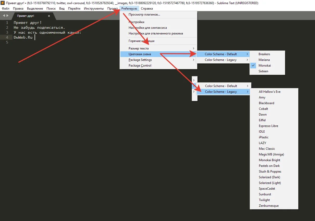Viewport: 315px width, 221px height.
Task: Apply the Monokai Bright scheme
Action: [274, 160]
